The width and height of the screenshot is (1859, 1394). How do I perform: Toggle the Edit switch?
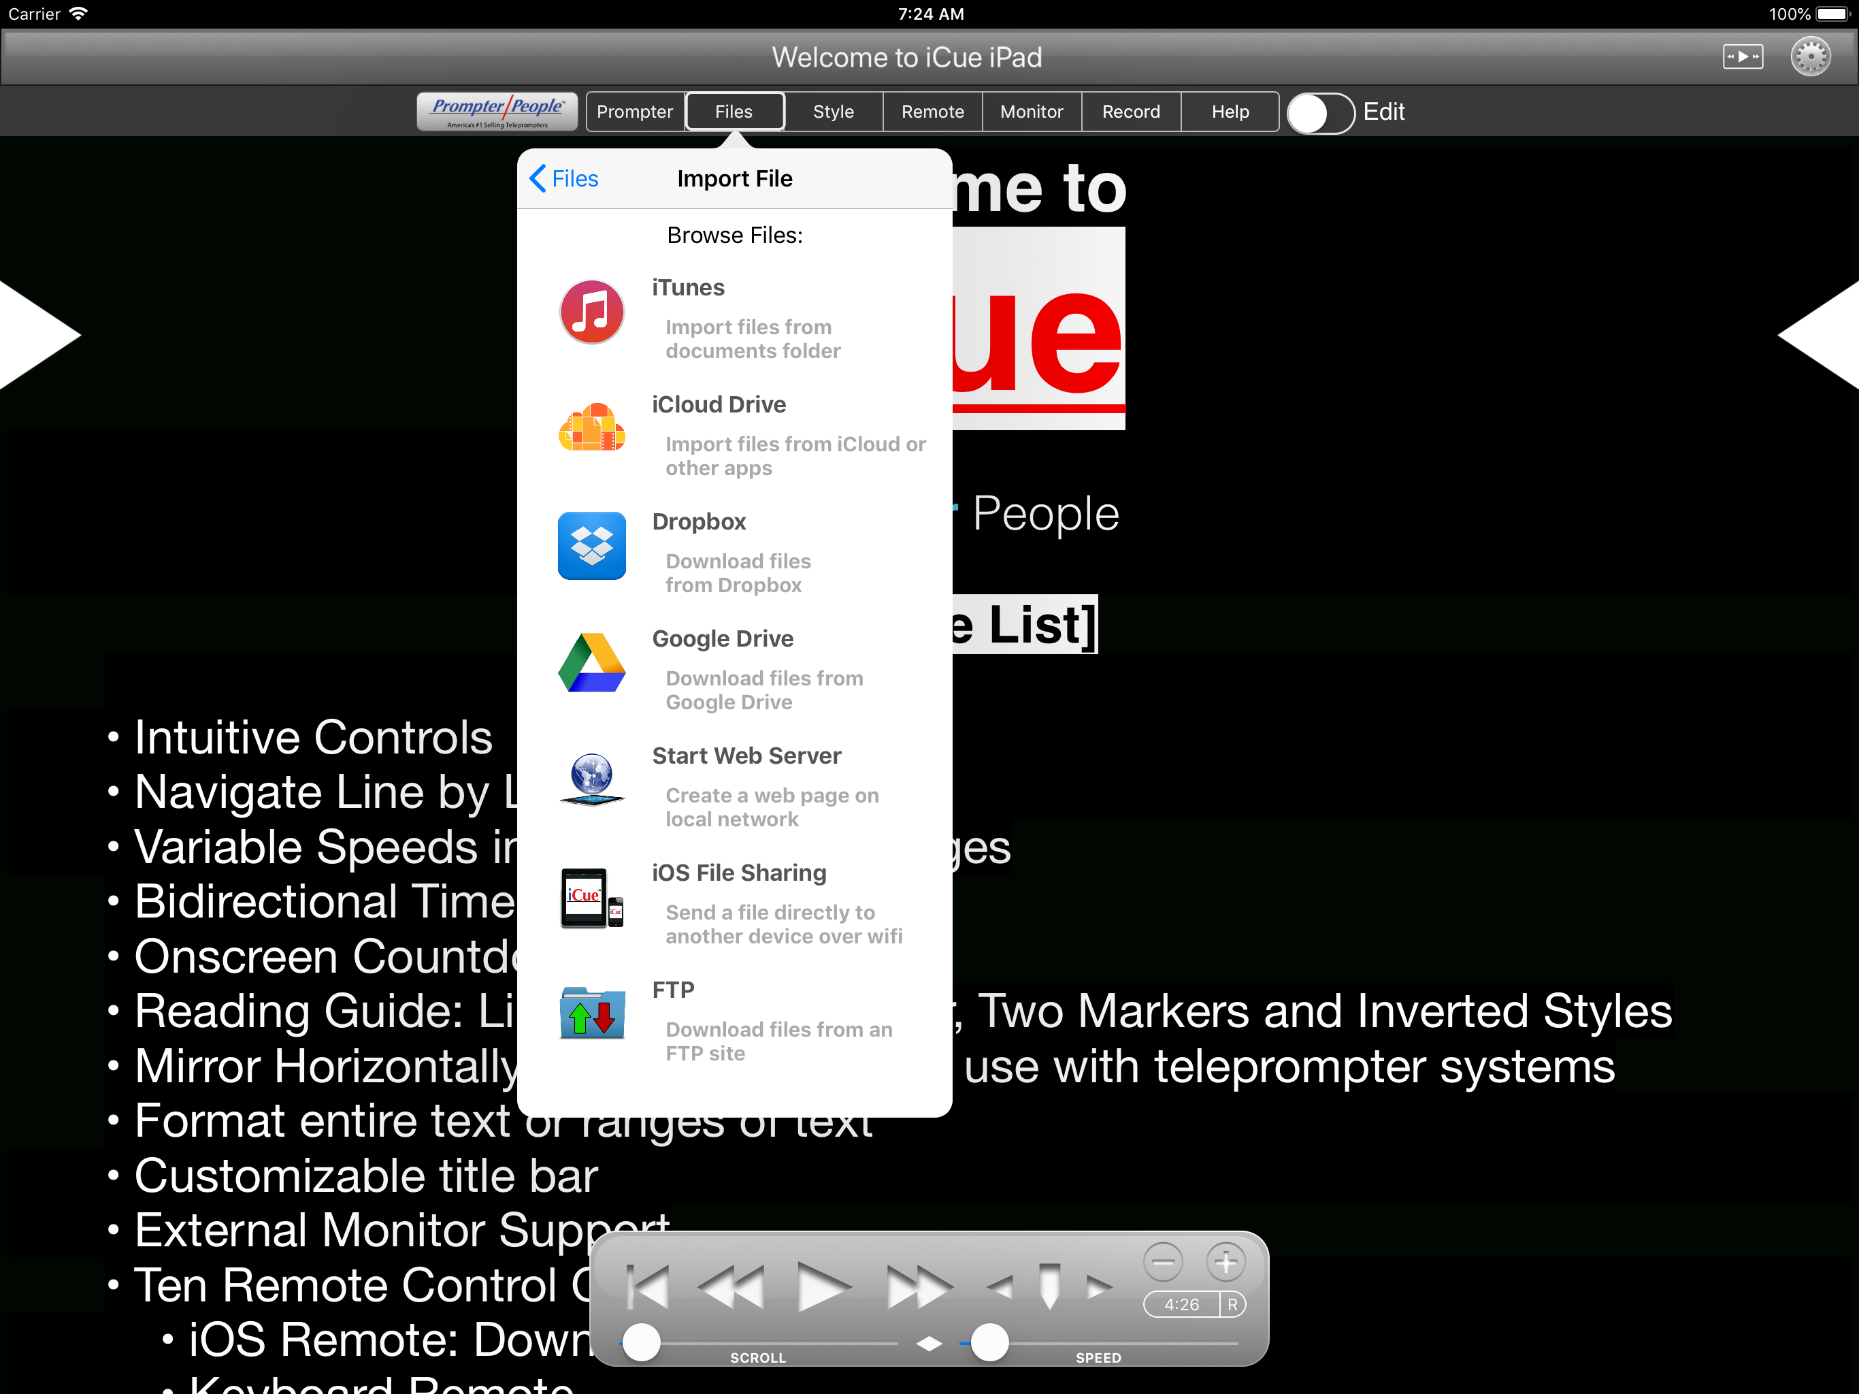(1320, 112)
